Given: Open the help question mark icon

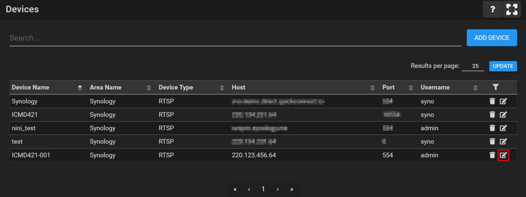Looking at the screenshot, I should (x=492, y=10).
